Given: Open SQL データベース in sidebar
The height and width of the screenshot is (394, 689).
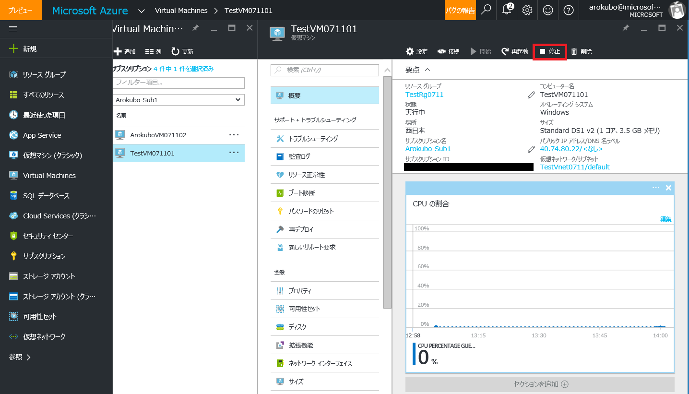Looking at the screenshot, I should click(56, 195).
